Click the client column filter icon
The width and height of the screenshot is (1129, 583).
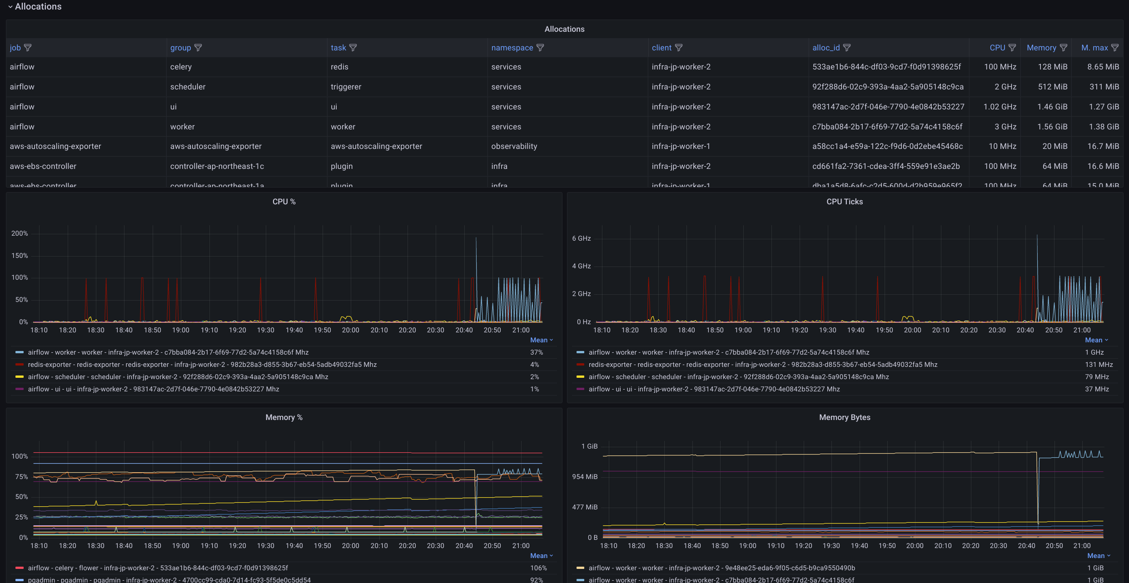[679, 48]
